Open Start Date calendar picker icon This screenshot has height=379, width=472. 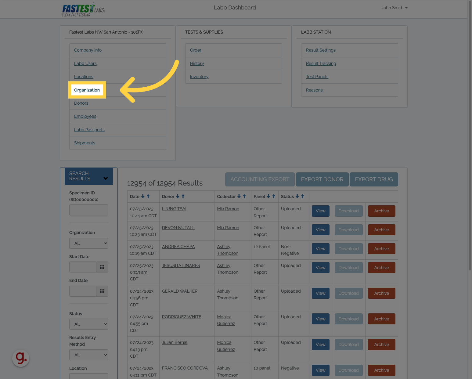pyautogui.click(x=102, y=267)
